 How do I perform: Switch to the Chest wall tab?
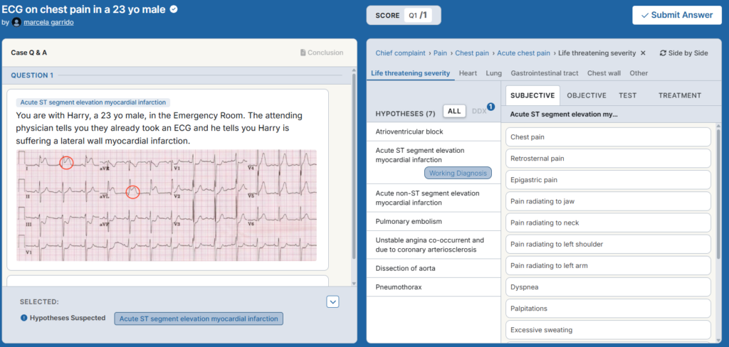click(604, 73)
